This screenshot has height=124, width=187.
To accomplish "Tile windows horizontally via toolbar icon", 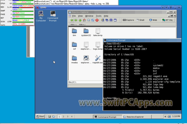I will point(111,20).
